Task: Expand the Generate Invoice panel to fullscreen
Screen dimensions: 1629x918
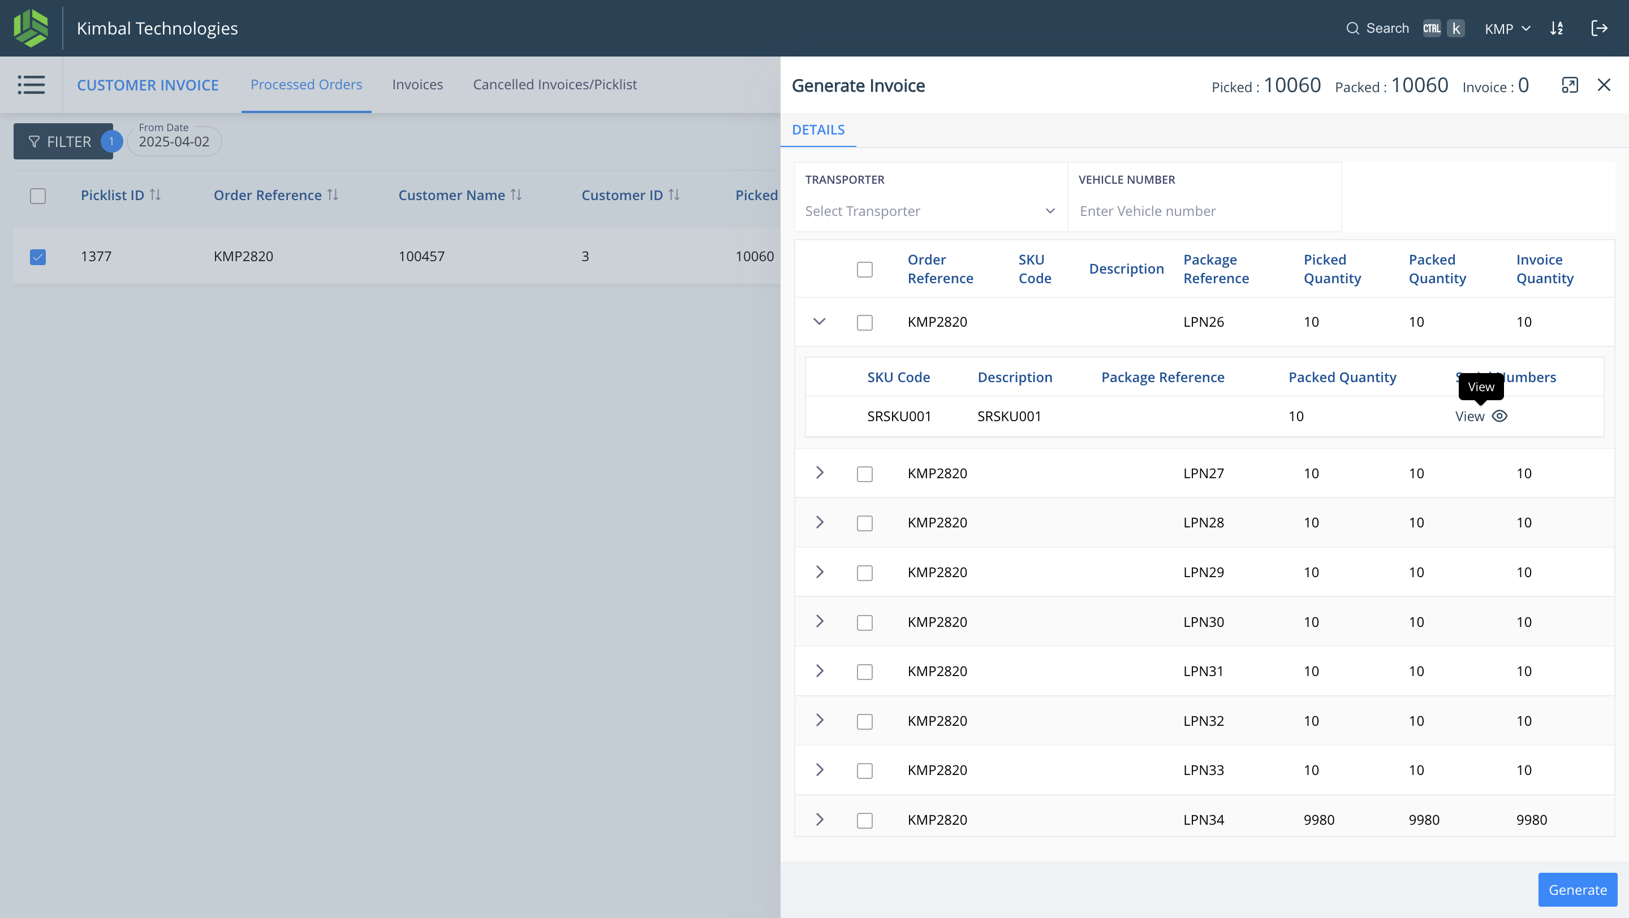Action: point(1570,85)
